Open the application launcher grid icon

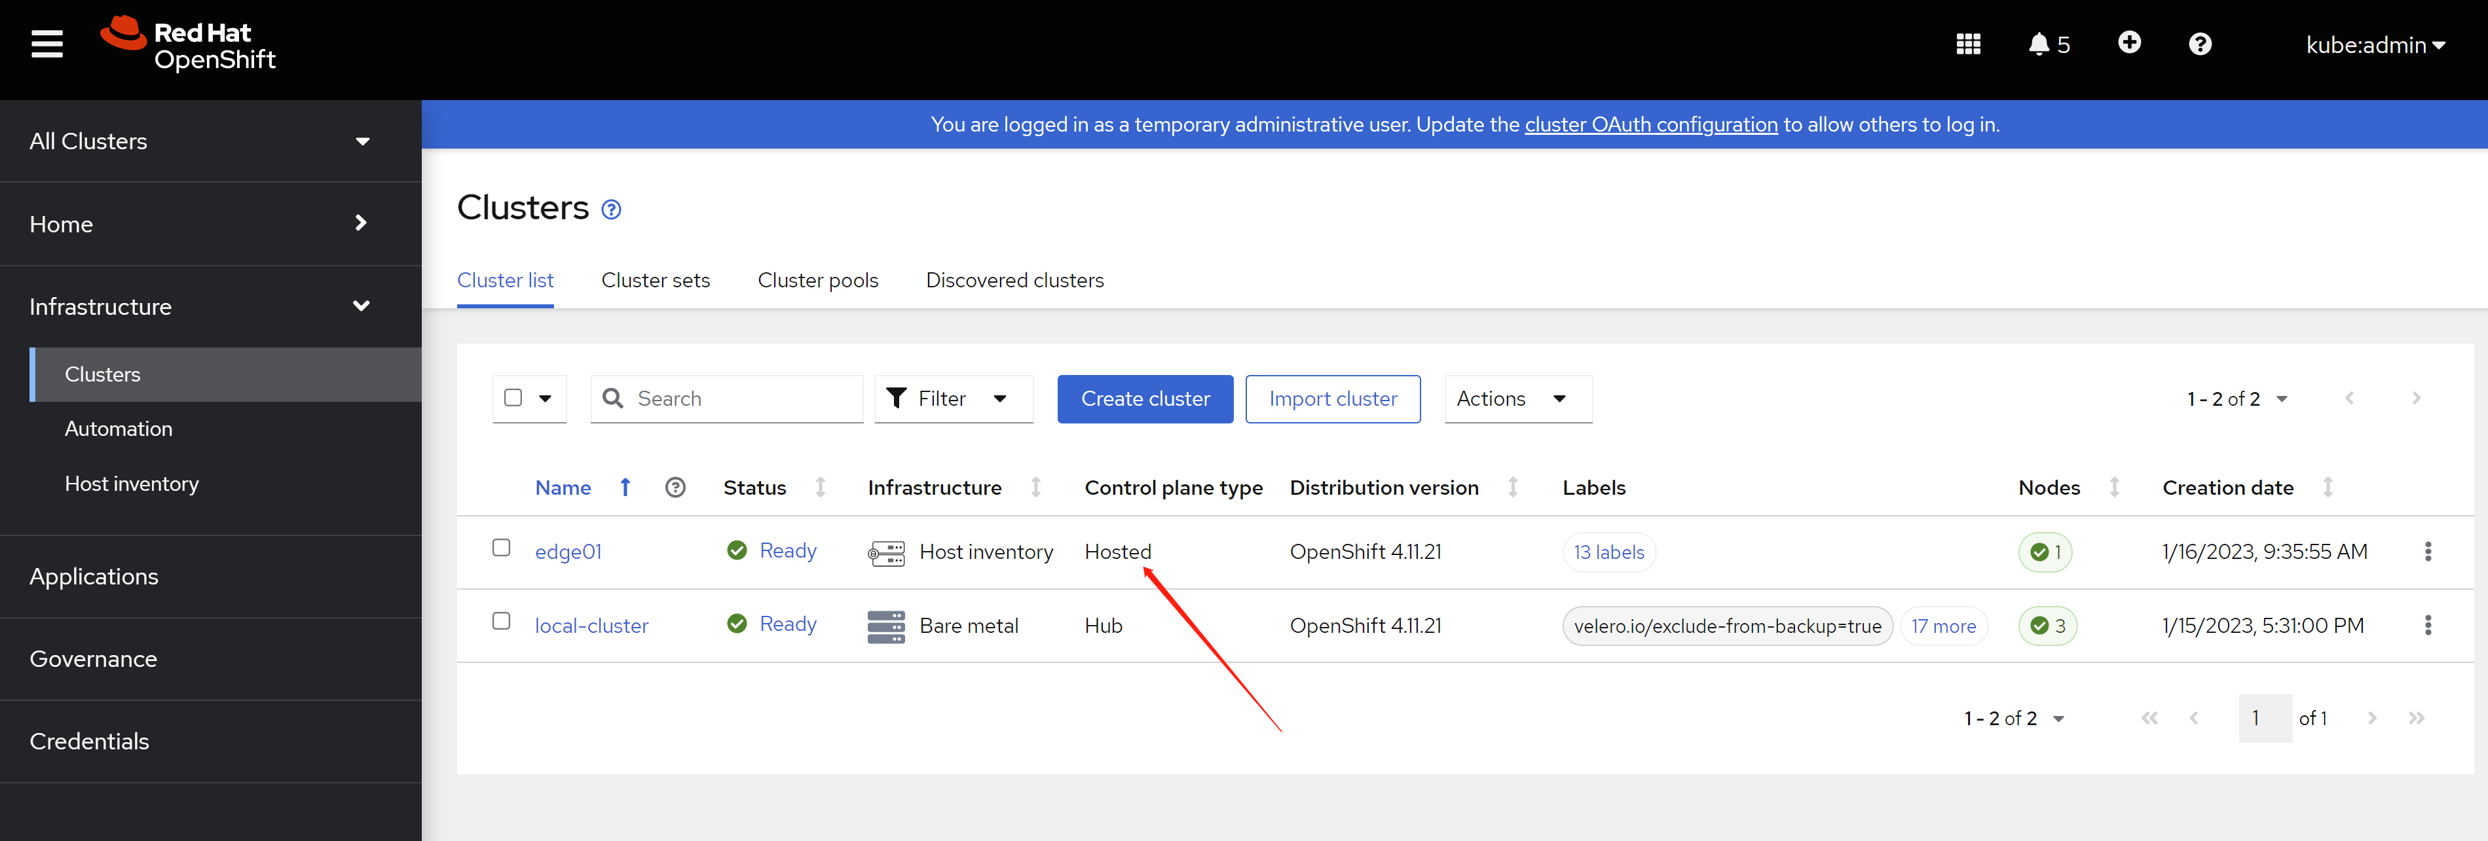[1967, 45]
